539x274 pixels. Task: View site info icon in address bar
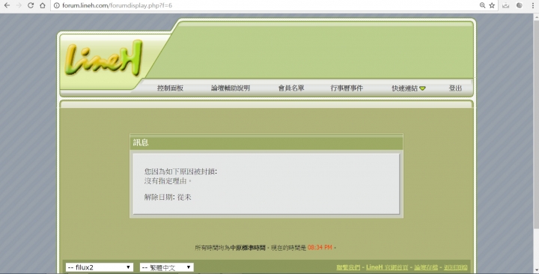coord(56,5)
